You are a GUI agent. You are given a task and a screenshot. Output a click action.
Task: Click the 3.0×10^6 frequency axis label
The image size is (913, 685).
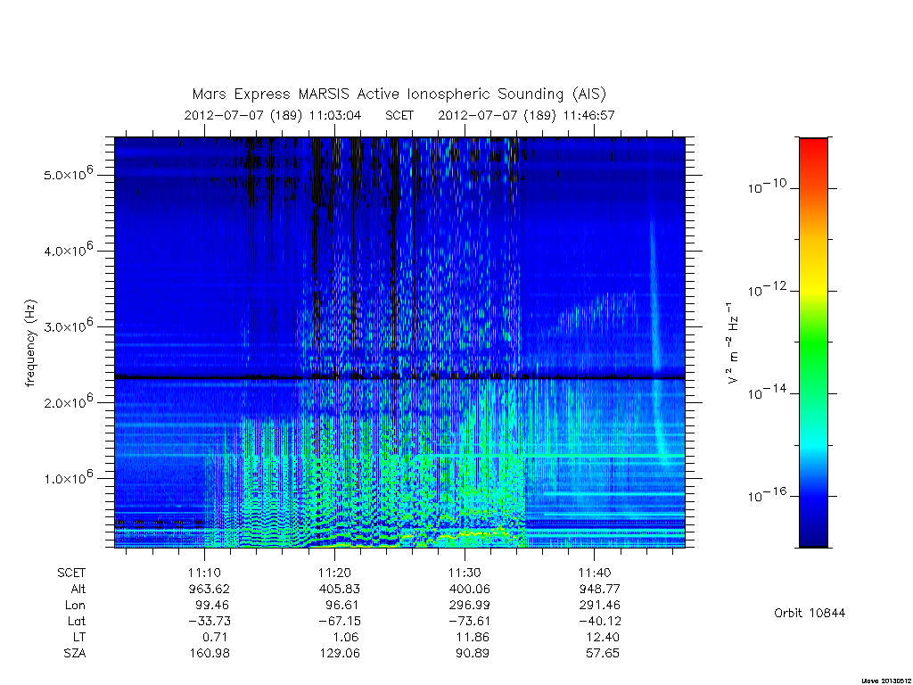pyautogui.click(x=69, y=325)
